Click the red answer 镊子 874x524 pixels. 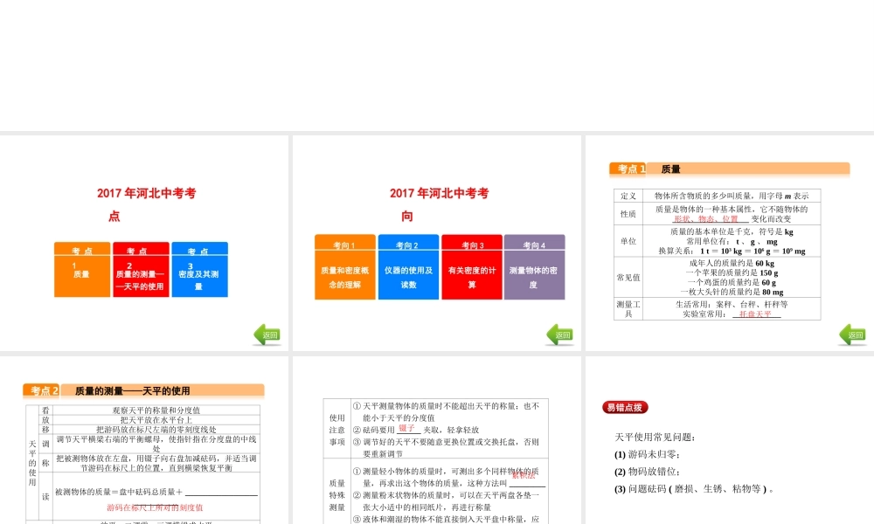pos(407,428)
